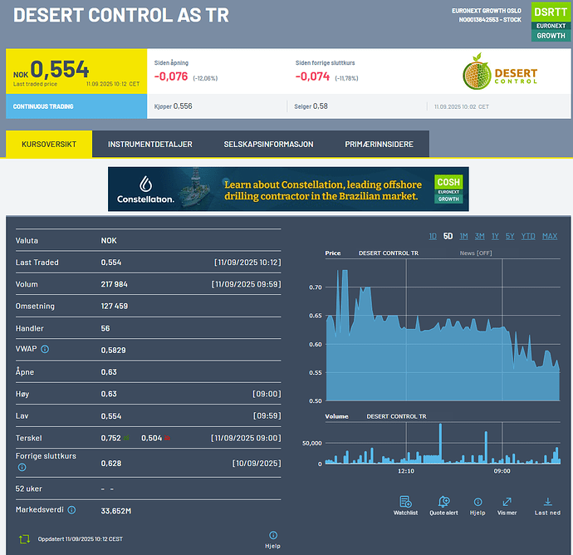Set a Quote alert with the bell icon
This screenshot has height=555, width=573.
click(x=443, y=502)
